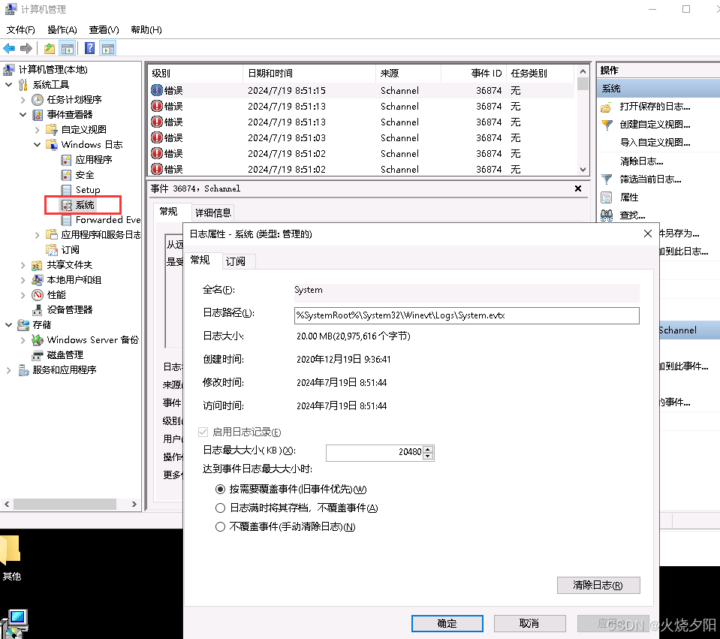Click the 确定 button

pyautogui.click(x=447, y=623)
